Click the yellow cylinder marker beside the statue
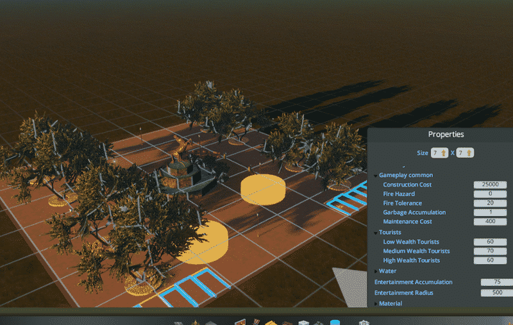This screenshot has width=513, height=325. pyautogui.click(x=262, y=188)
